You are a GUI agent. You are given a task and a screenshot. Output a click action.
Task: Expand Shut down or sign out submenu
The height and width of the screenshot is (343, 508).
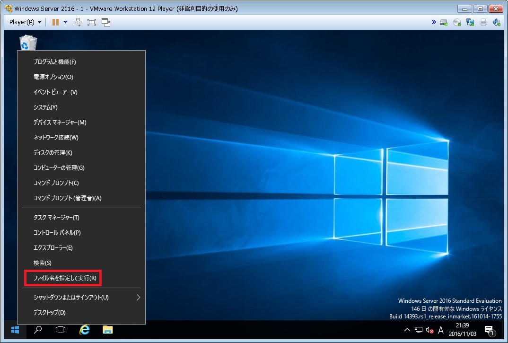[81, 297]
